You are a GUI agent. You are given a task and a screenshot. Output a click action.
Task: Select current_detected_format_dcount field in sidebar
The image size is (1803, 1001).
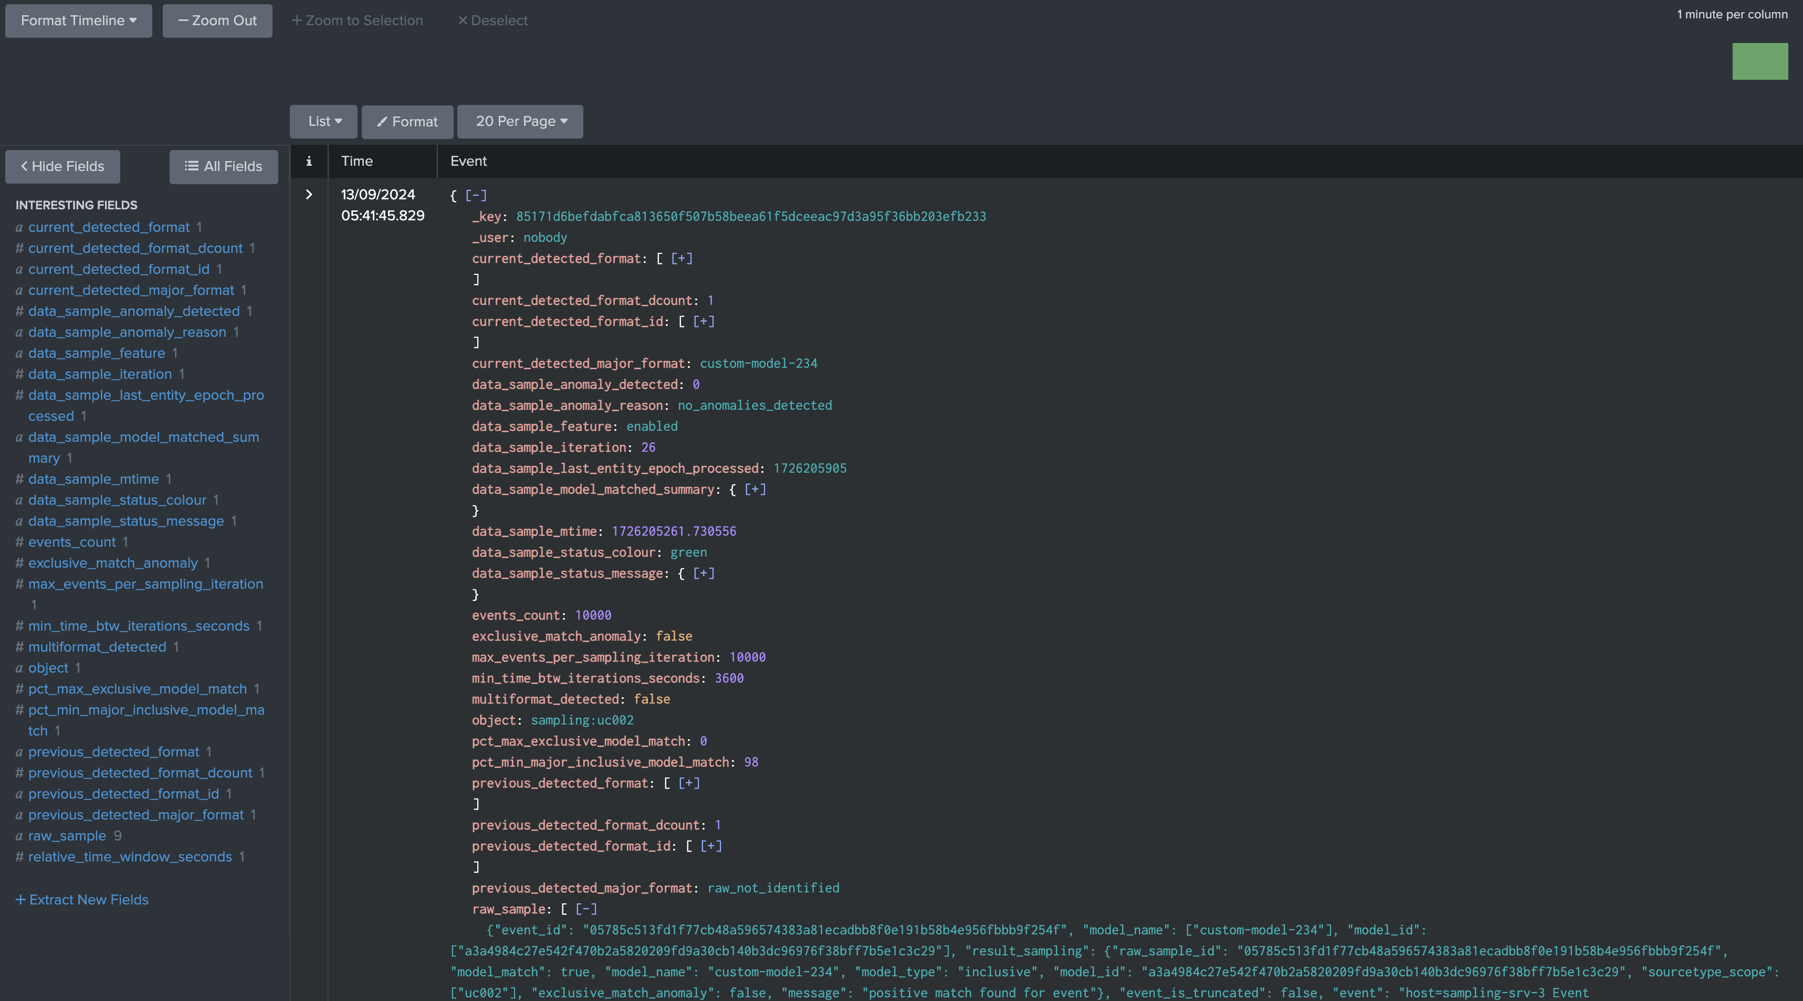[x=135, y=248]
